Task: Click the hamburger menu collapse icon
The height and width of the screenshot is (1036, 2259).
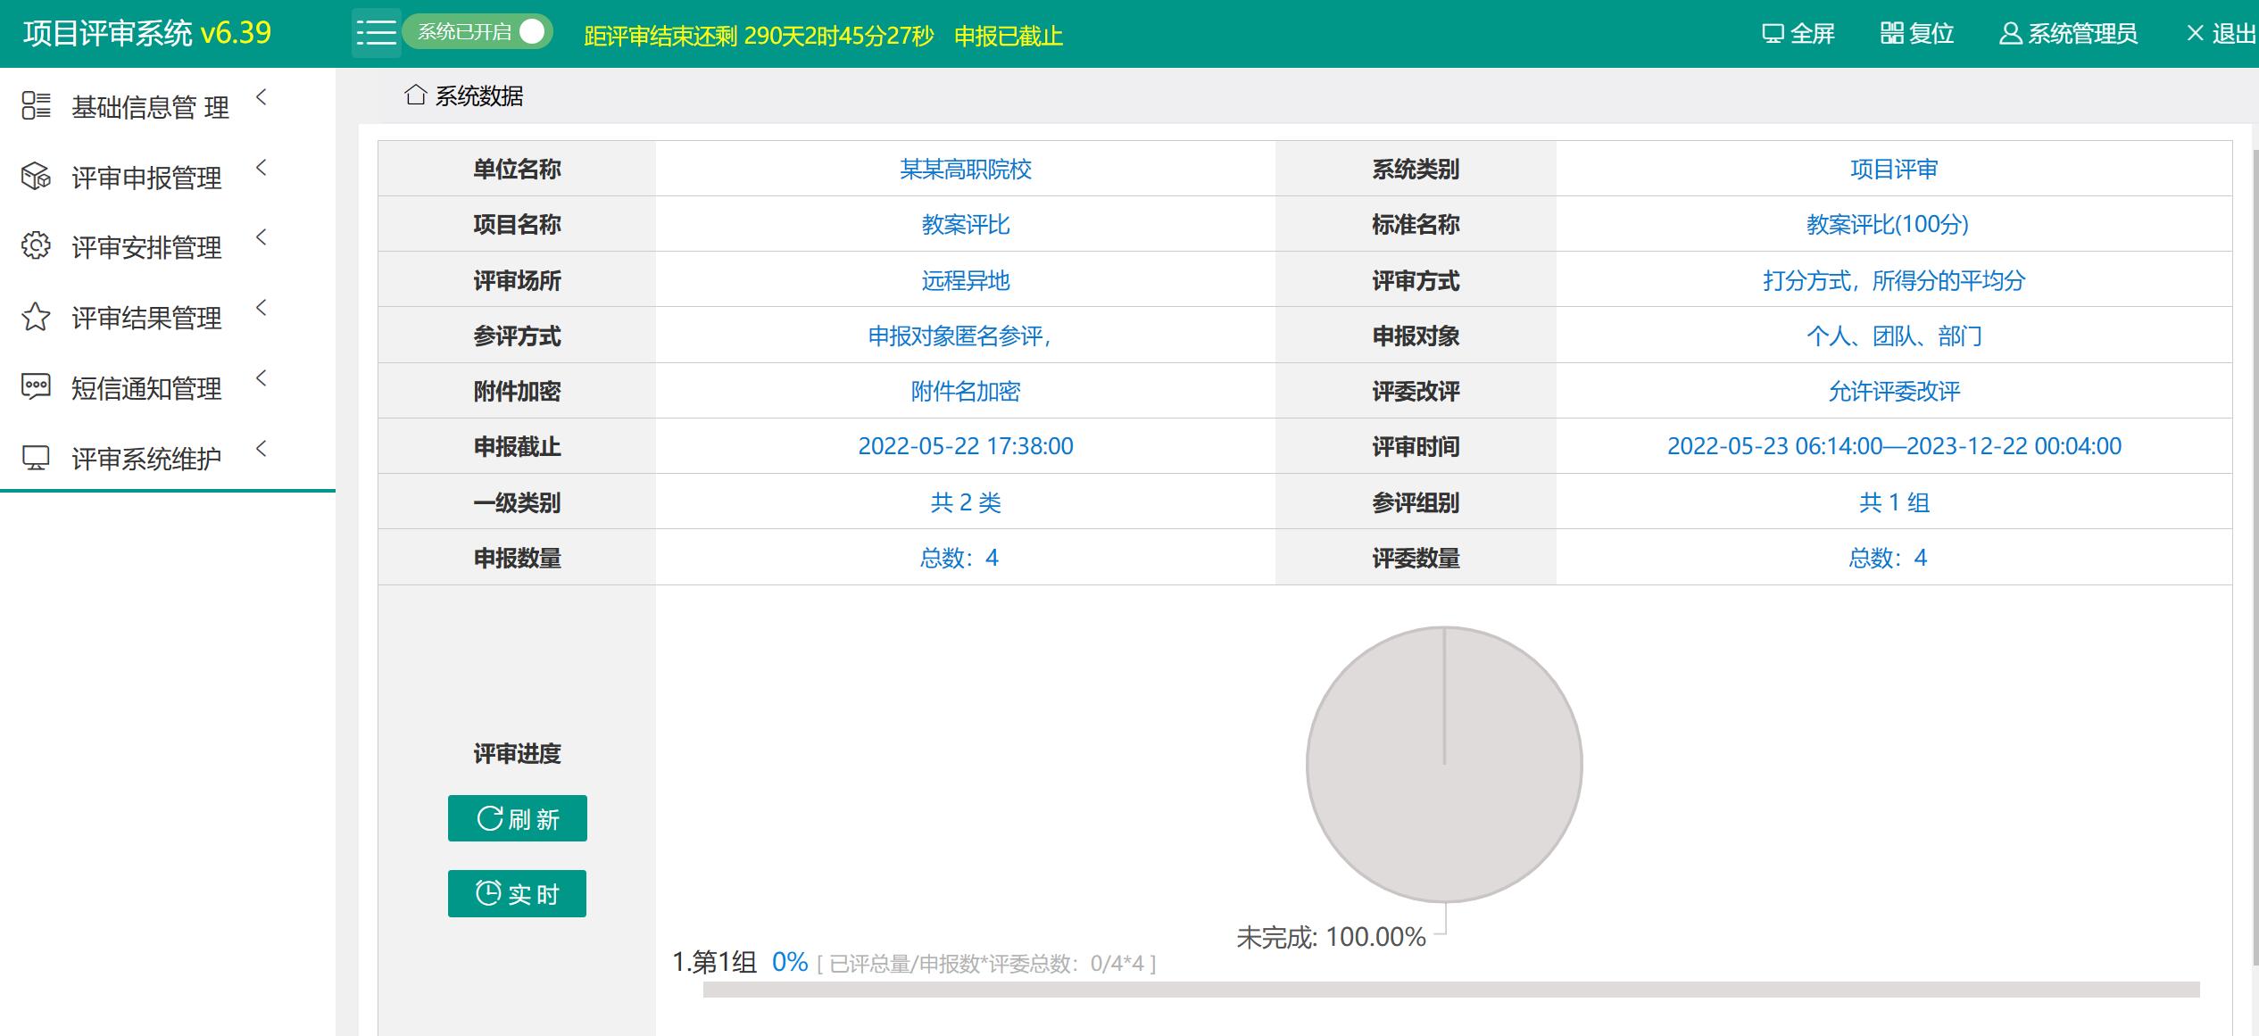Action: 376,34
